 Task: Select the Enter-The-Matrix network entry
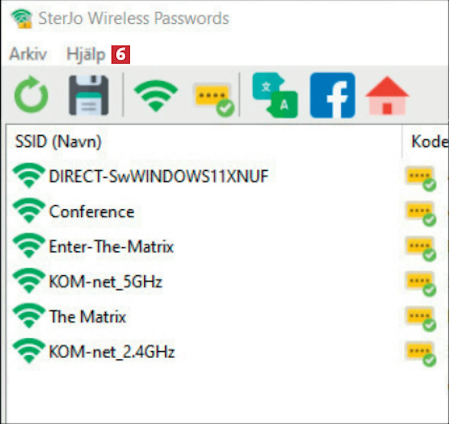click(x=111, y=247)
